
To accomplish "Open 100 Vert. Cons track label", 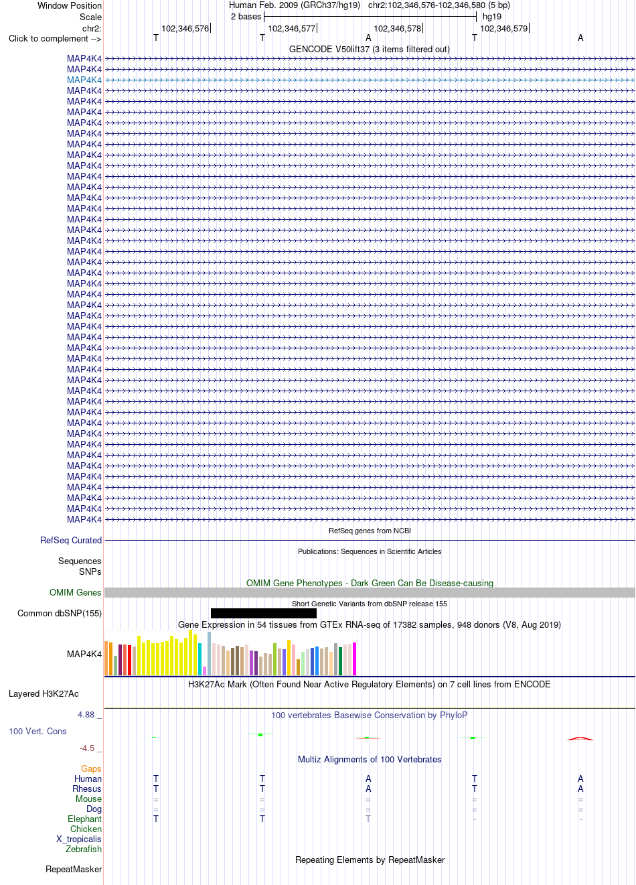I will 37,731.
